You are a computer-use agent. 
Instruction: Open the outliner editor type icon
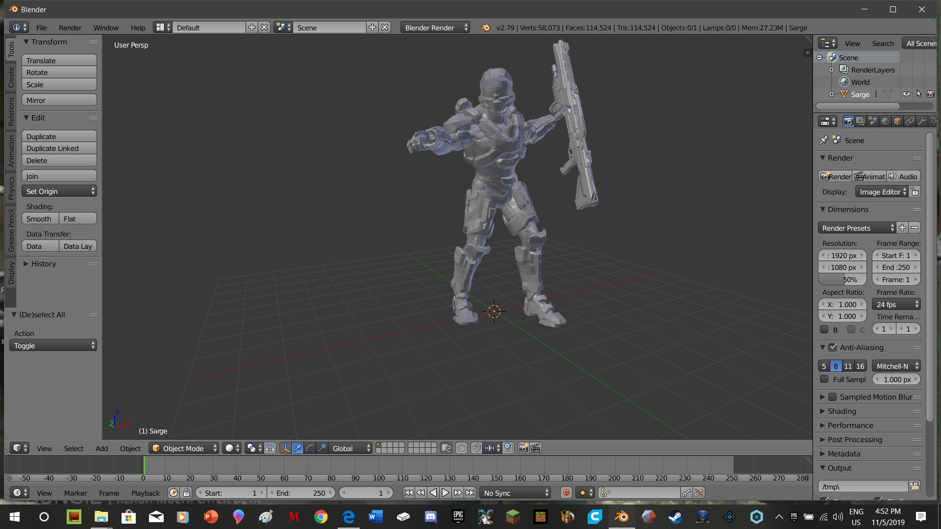828,43
